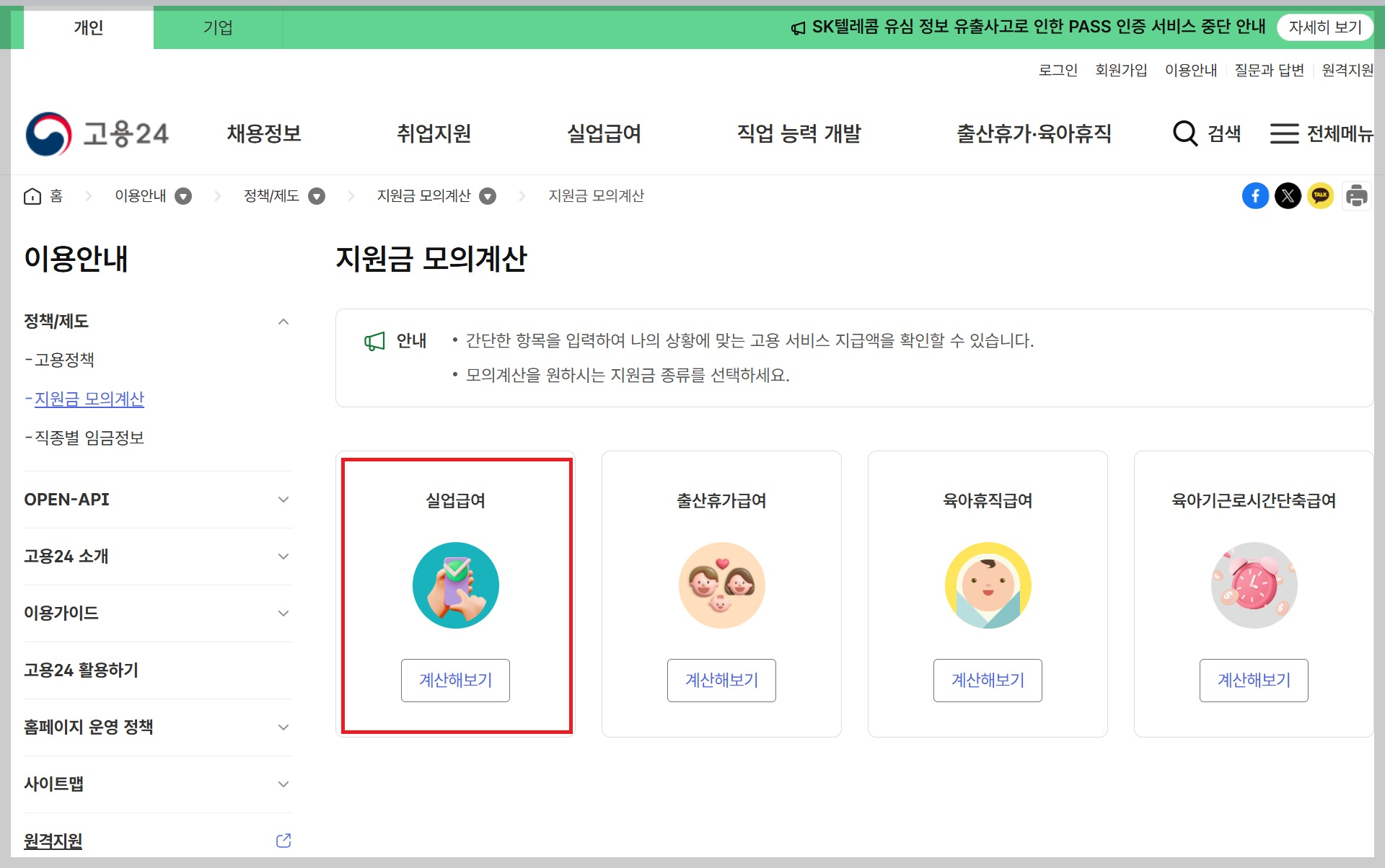Open the 지원금 모의계산 breadcrumb dropdown
Screen dimensions: 1385x868
[488, 195]
